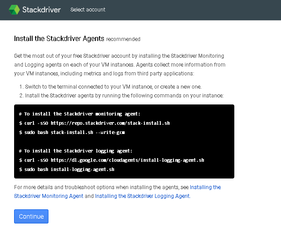
Task: Click the Install the Stackdriver Agents heading
Action: [59, 39]
